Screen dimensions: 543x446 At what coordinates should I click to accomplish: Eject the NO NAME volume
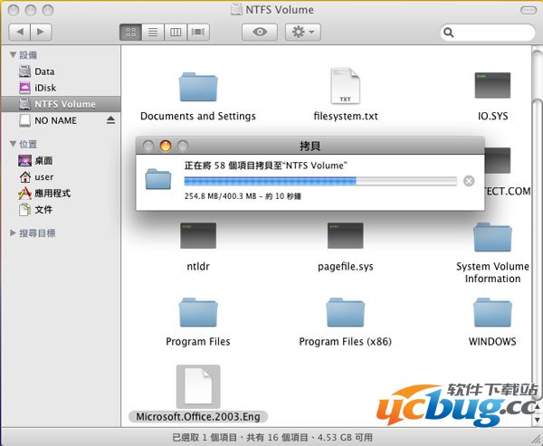pyautogui.click(x=111, y=120)
